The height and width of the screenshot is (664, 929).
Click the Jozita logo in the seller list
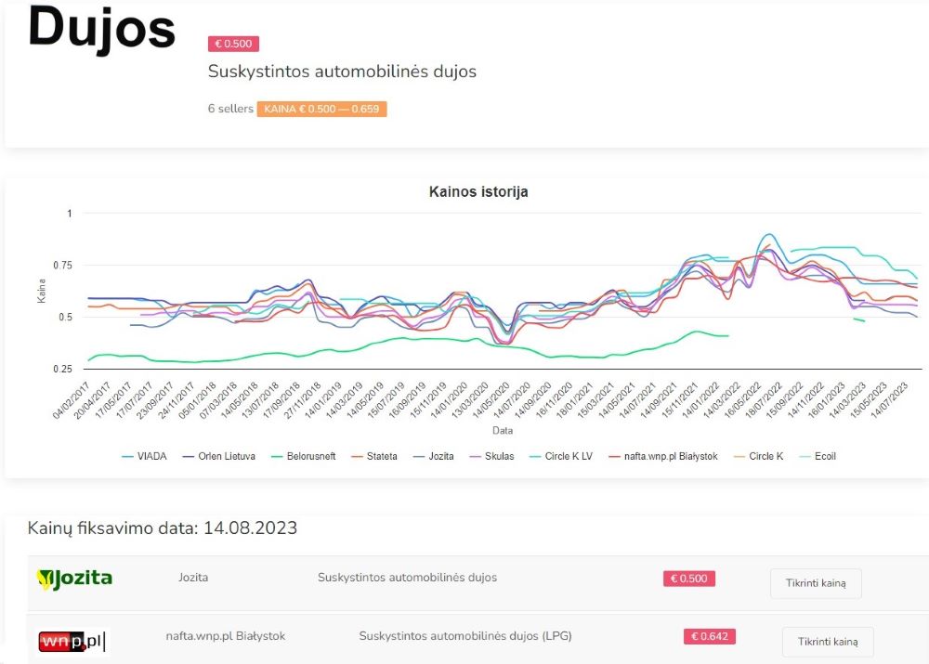coord(74,579)
